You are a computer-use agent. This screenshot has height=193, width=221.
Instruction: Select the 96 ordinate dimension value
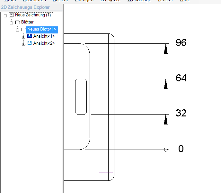181,42
